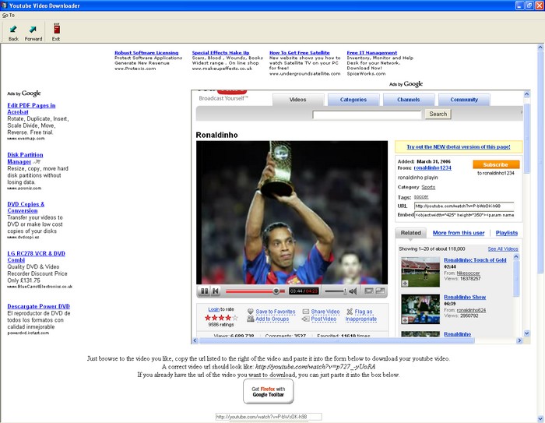545x423 pixels.
Task: Click embedded frame scroll-down arrow
Action: click(x=526, y=333)
